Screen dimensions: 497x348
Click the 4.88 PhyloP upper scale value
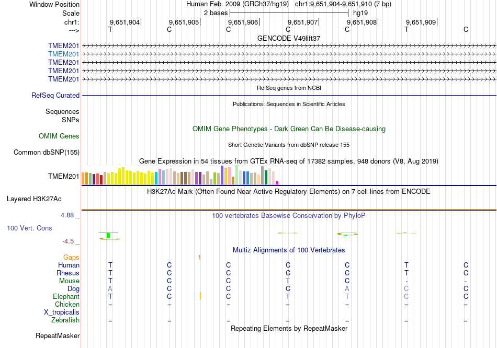[67, 215]
